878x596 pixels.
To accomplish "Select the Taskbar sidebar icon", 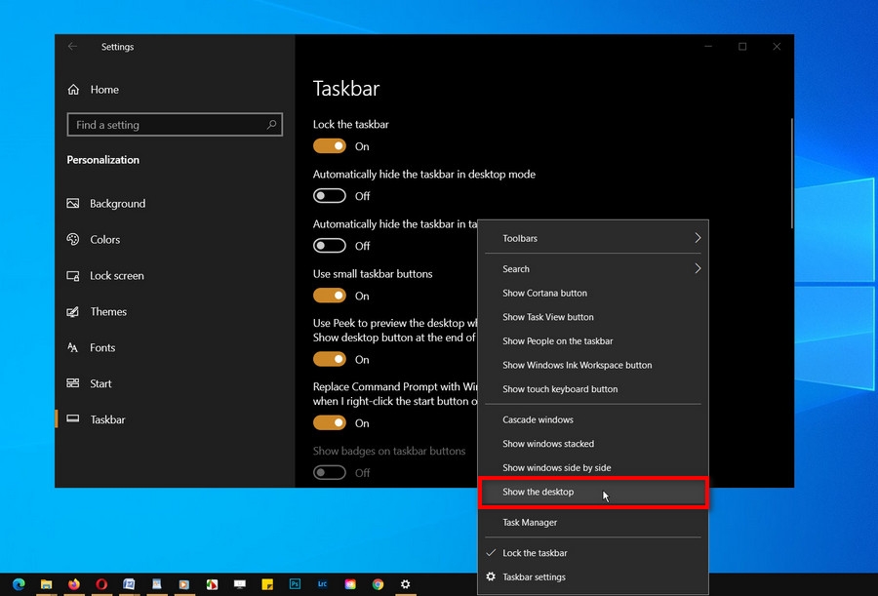I will pos(73,419).
